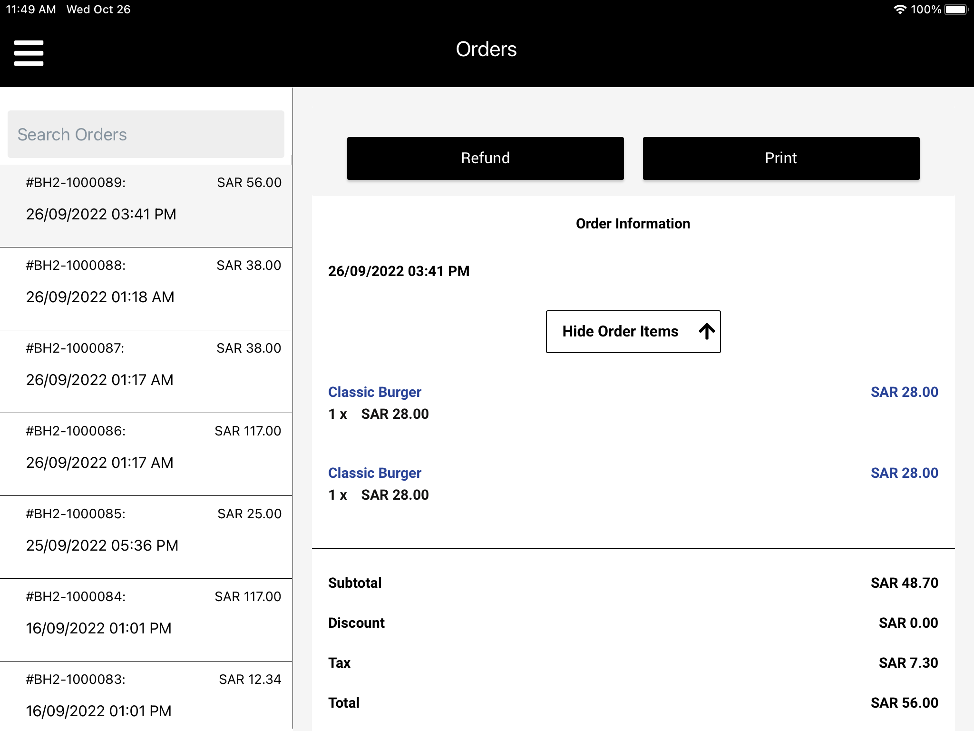Image resolution: width=974 pixels, height=731 pixels.
Task: Collapse order items with Hide Order Items
Action: (633, 332)
